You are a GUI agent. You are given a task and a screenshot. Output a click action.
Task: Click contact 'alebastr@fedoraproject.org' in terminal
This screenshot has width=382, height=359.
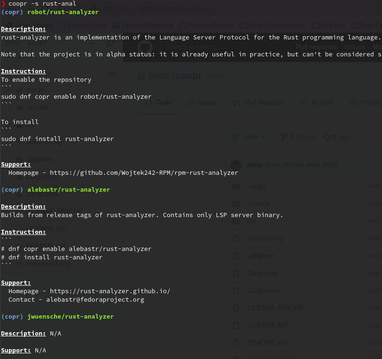coord(95,300)
